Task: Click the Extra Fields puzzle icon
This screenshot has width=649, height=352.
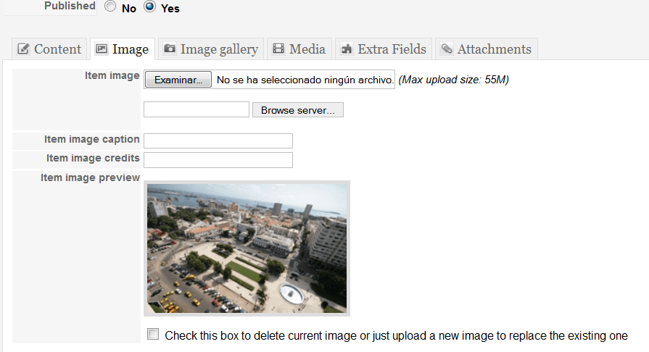Action: click(x=347, y=49)
